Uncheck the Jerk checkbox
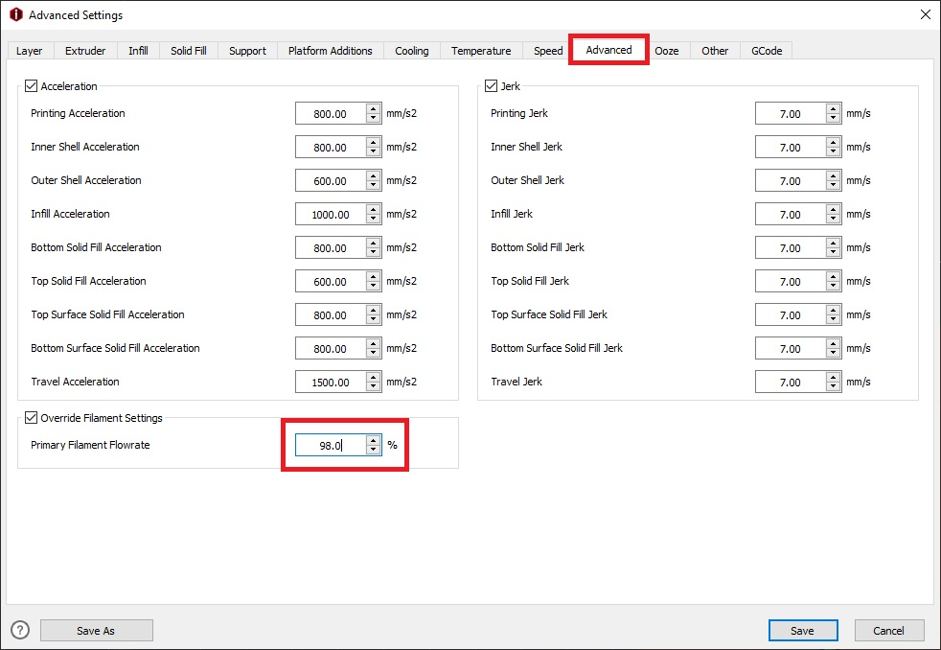This screenshot has height=650, width=941. pos(491,86)
